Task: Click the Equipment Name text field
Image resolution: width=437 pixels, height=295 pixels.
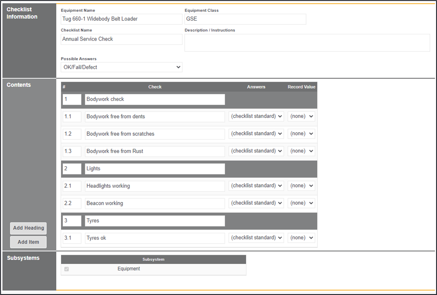Action: click(x=121, y=19)
